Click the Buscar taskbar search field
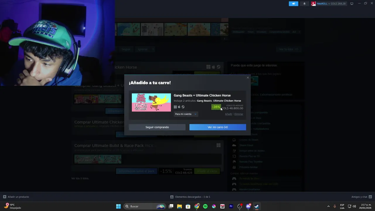This screenshot has width=375, height=211. [x=145, y=206]
